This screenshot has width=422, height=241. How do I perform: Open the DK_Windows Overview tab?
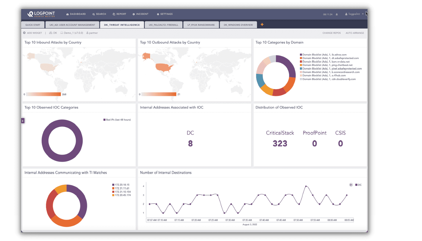pos(238,25)
